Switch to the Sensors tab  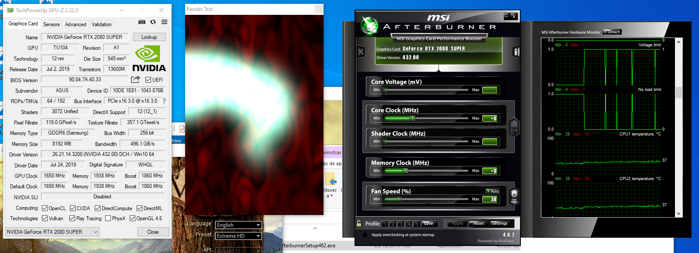point(51,24)
